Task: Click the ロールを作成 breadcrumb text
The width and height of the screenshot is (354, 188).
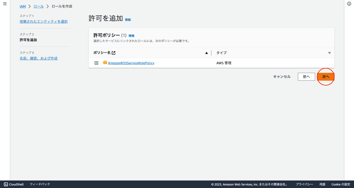Action: [x=62, y=6]
